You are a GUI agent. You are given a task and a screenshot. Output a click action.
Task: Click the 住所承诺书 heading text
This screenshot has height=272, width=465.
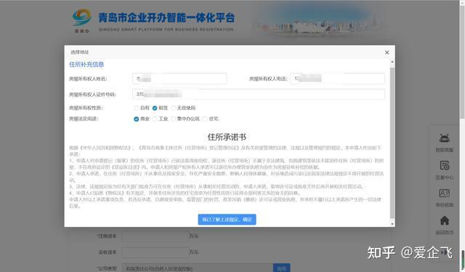(x=227, y=137)
